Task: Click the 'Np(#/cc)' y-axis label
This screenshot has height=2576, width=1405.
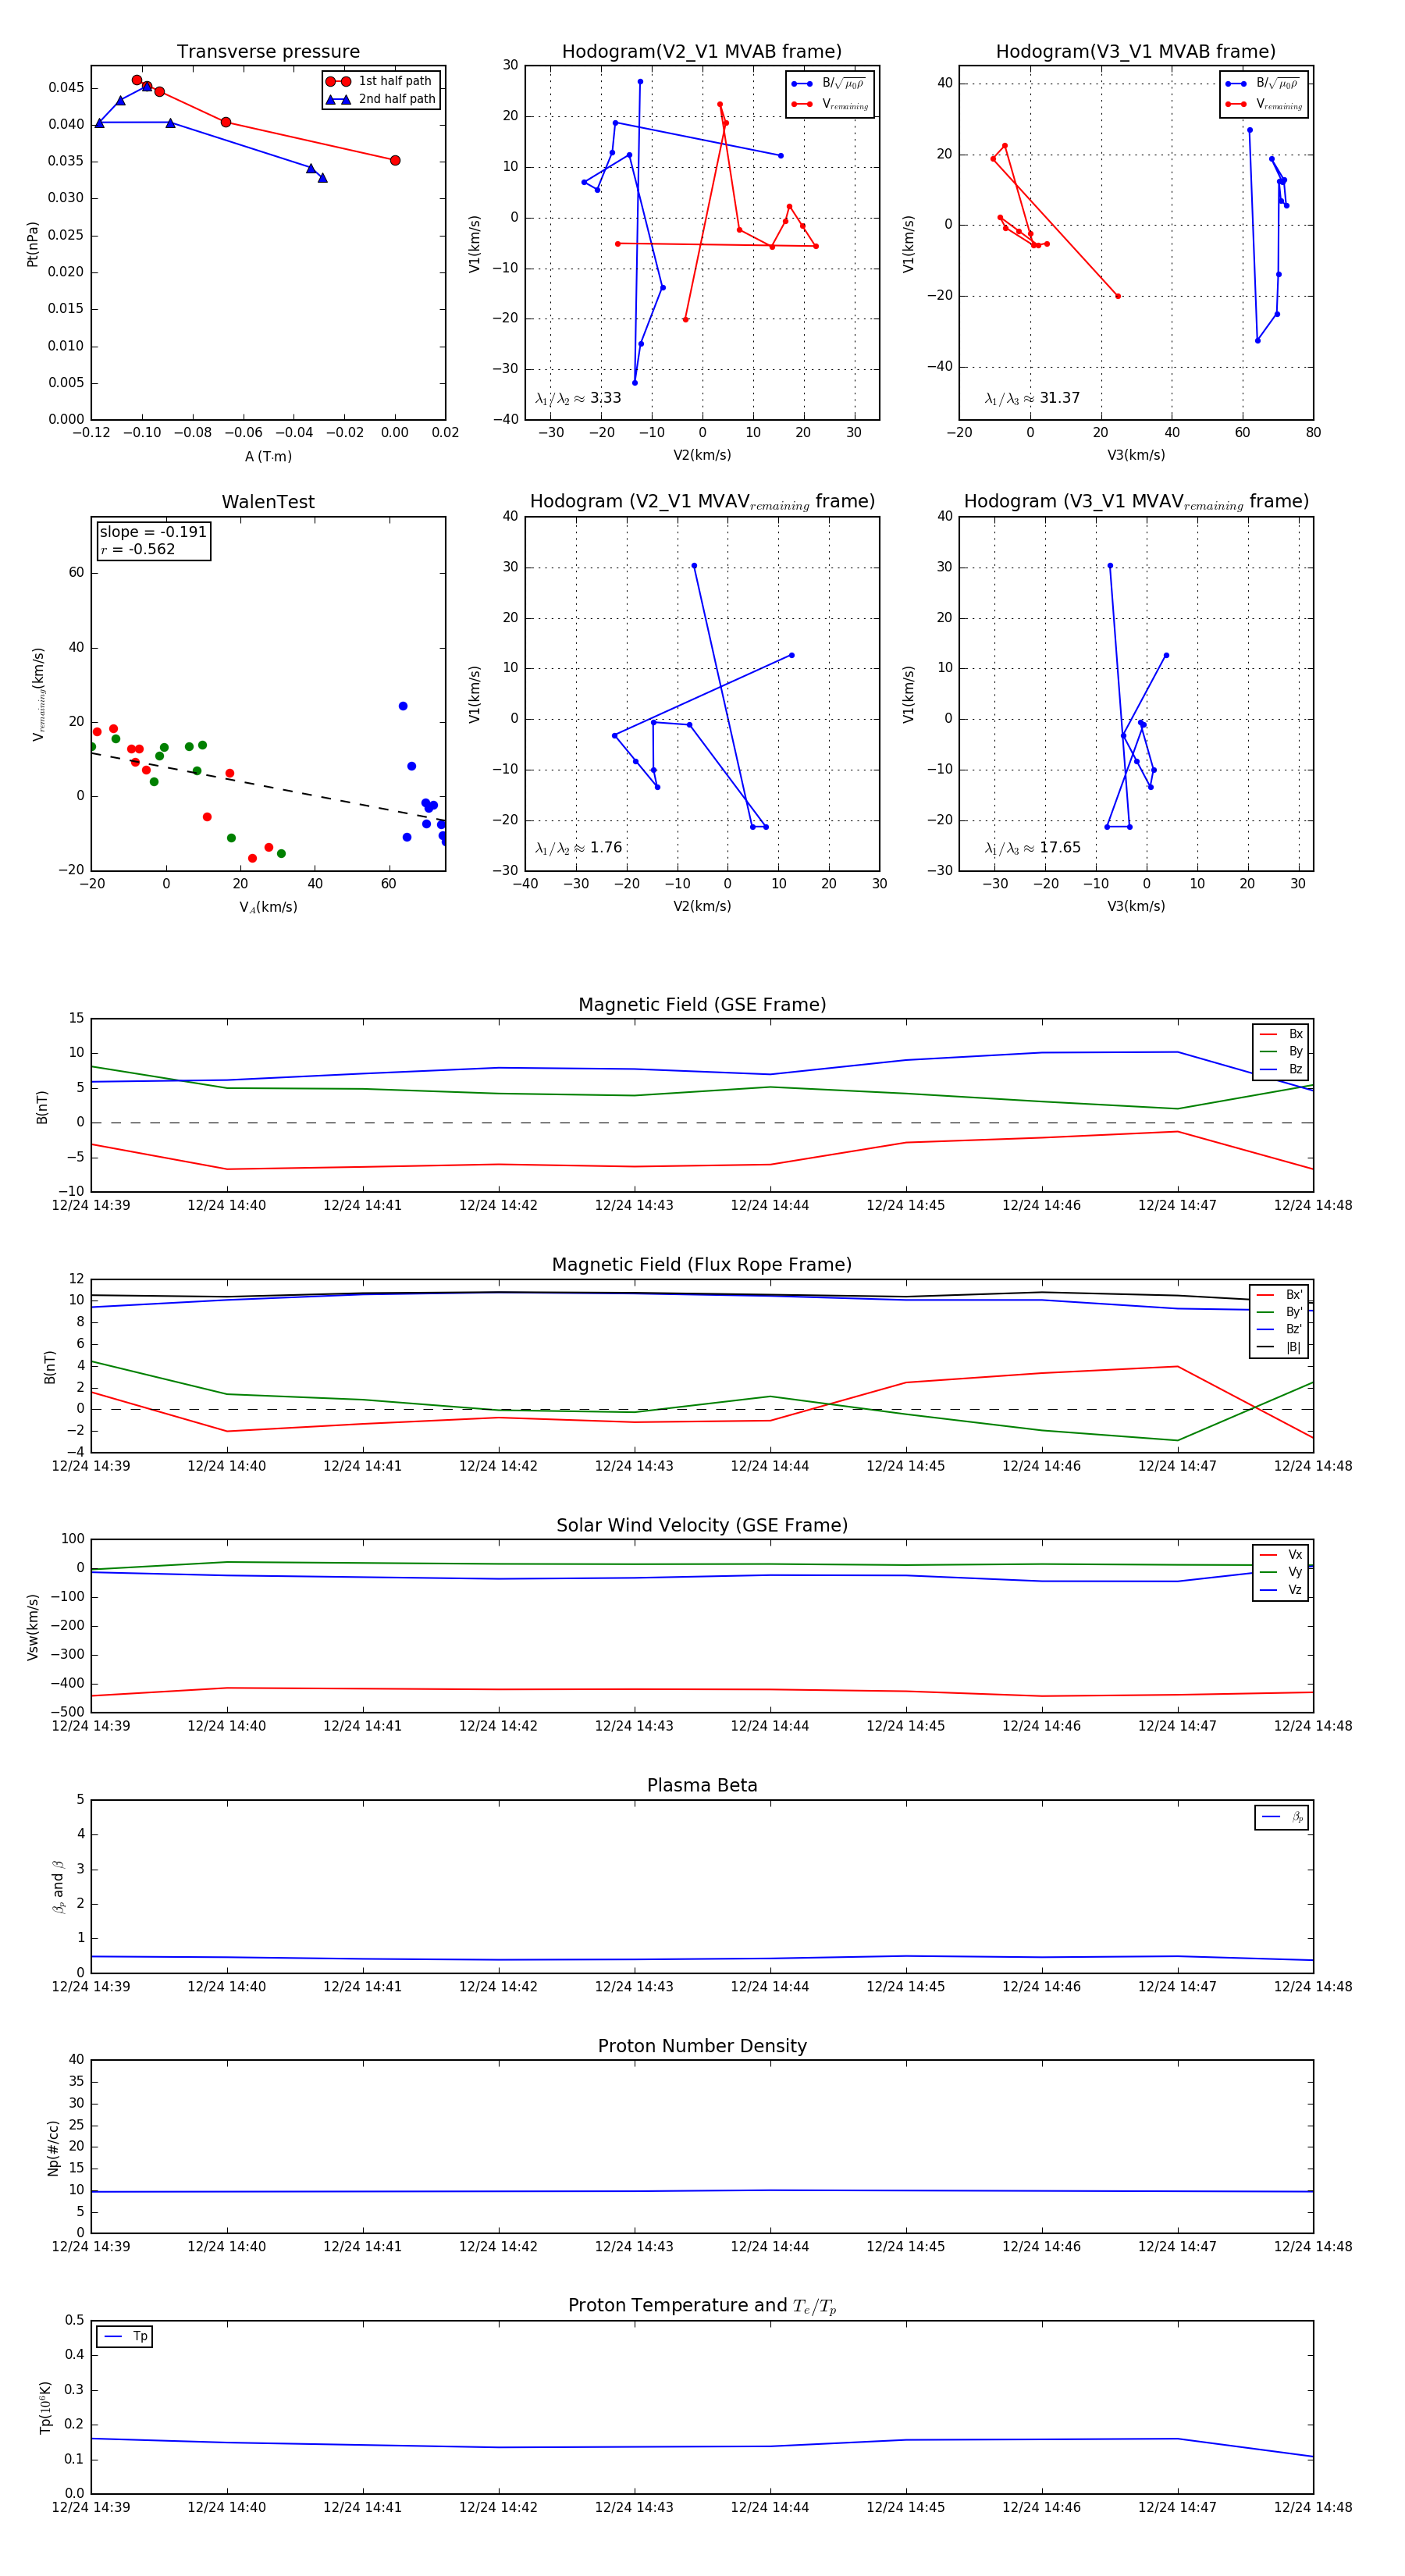Action: (x=54, y=2148)
